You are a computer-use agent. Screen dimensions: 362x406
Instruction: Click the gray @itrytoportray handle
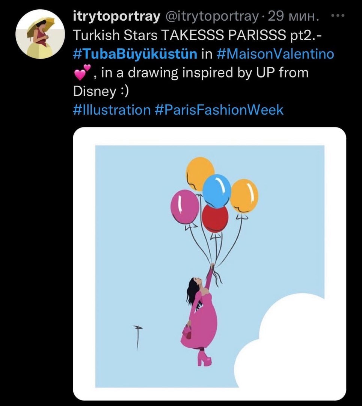pyautogui.click(x=210, y=16)
